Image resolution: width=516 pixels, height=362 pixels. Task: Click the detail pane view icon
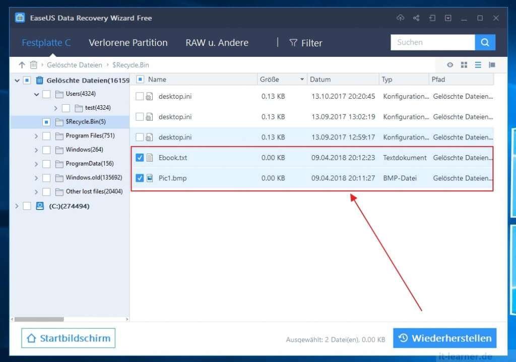(x=492, y=65)
